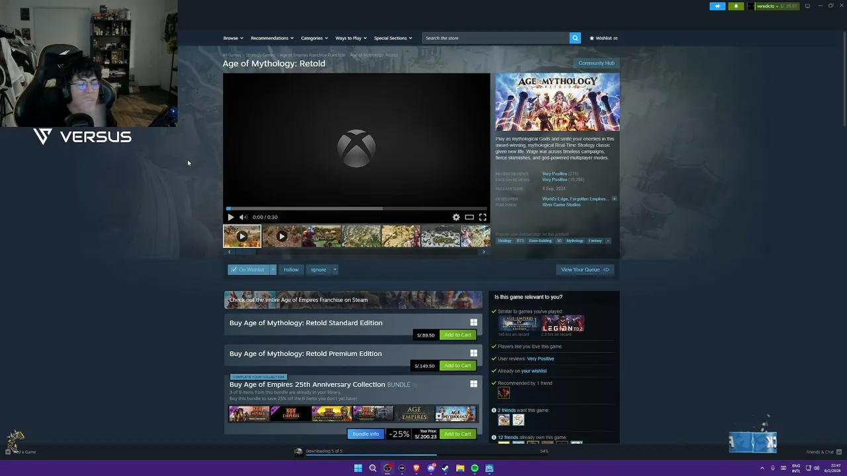The width and height of the screenshot is (847, 476).
Task: Open Brave browser from the taskbar
Action: click(416, 468)
